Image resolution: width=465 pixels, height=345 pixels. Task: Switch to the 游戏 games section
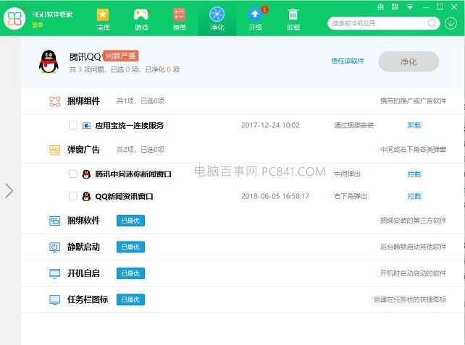[x=141, y=19]
